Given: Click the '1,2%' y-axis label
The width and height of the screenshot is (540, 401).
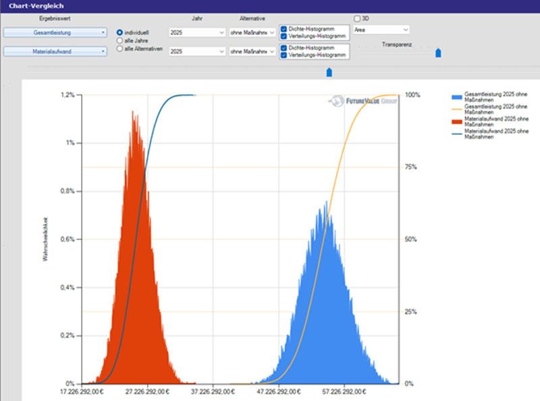Looking at the screenshot, I should [67, 95].
